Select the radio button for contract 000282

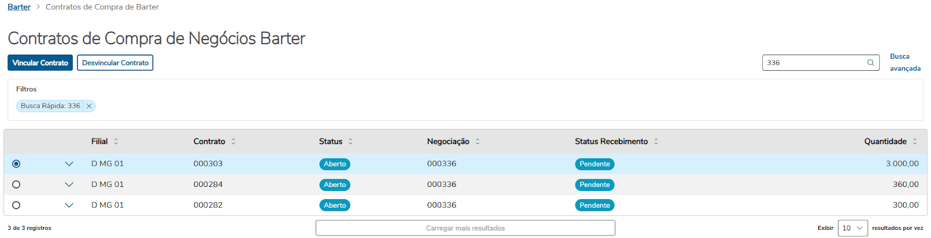tap(16, 205)
